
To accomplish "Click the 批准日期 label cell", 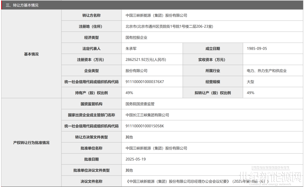I will 91,159.
